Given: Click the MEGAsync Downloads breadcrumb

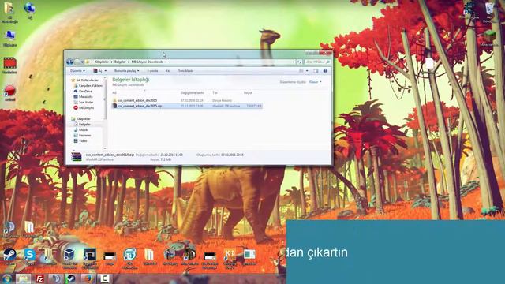Looking at the screenshot, I should (148, 62).
